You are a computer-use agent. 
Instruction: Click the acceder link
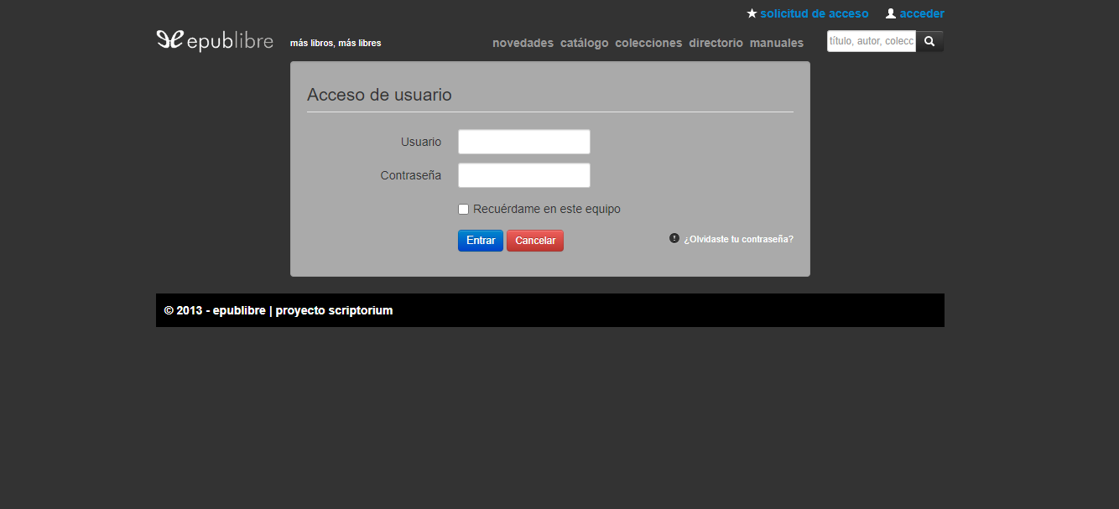tap(920, 13)
